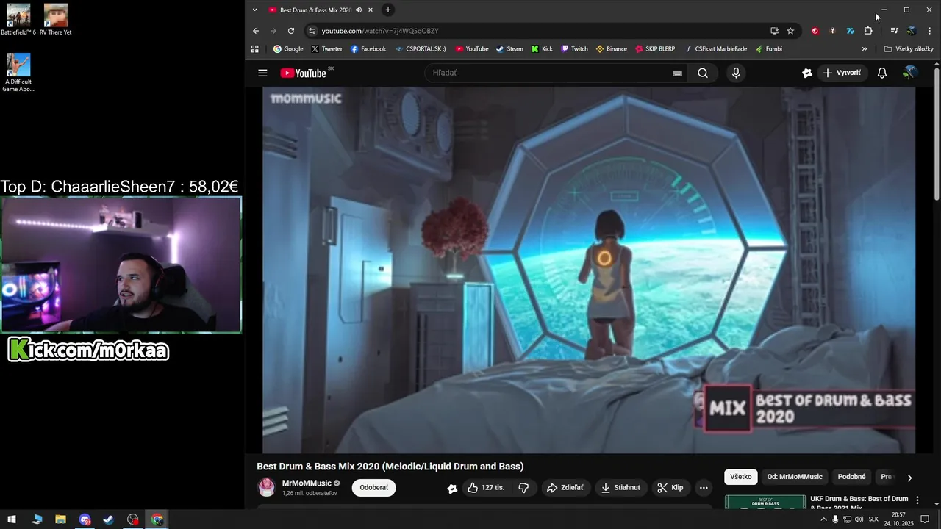Image resolution: width=941 pixels, height=529 pixels.
Task: Click the sparkle icon left of like button
Action: [452, 488]
